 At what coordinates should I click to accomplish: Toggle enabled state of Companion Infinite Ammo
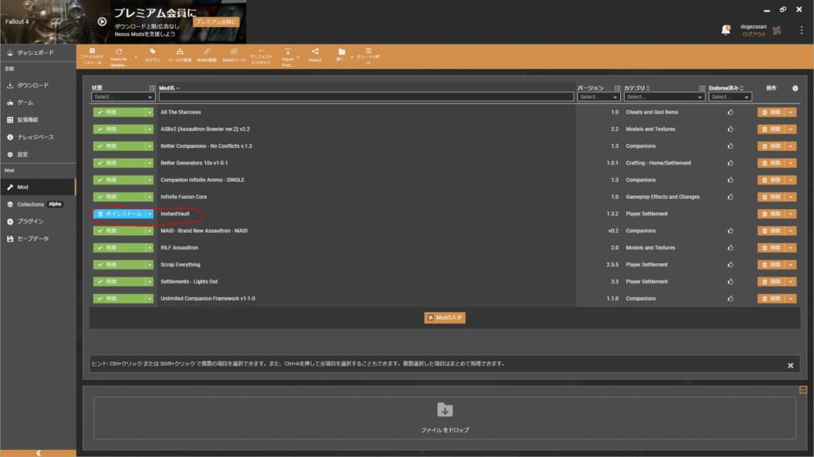pos(119,180)
